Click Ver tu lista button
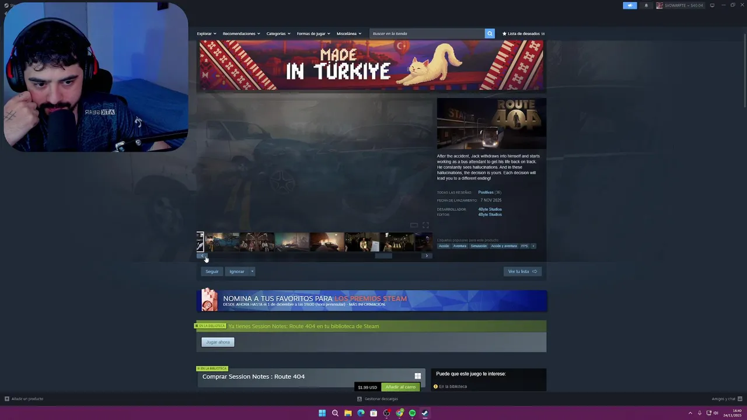747x420 pixels. coord(522,271)
